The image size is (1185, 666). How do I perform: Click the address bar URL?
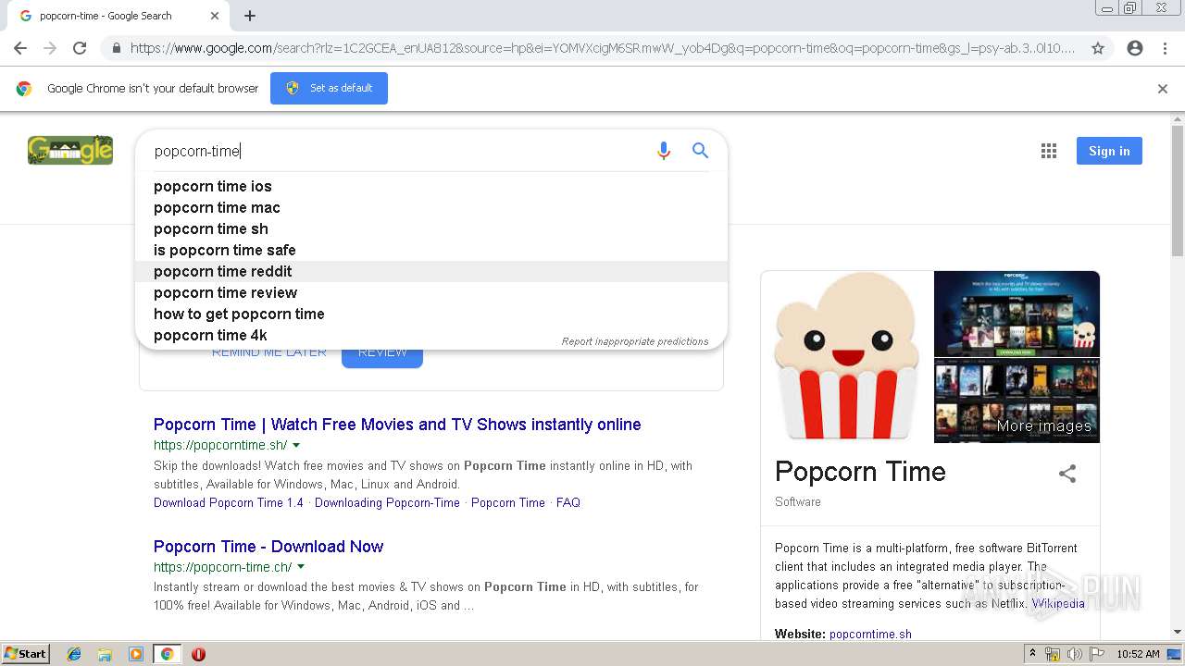603,48
